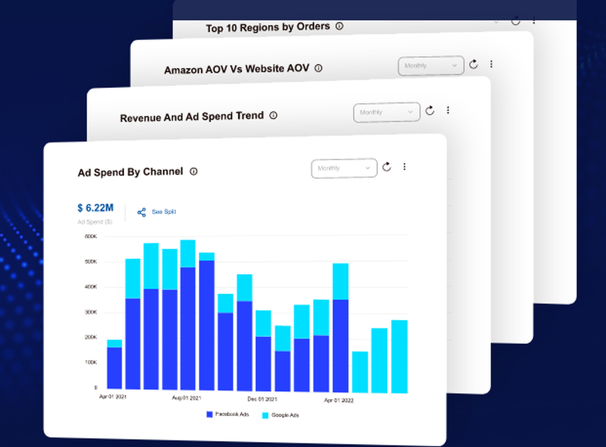This screenshot has height=447, width=606.
Task: Click the share icon beside See Split
Action: coord(141,212)
